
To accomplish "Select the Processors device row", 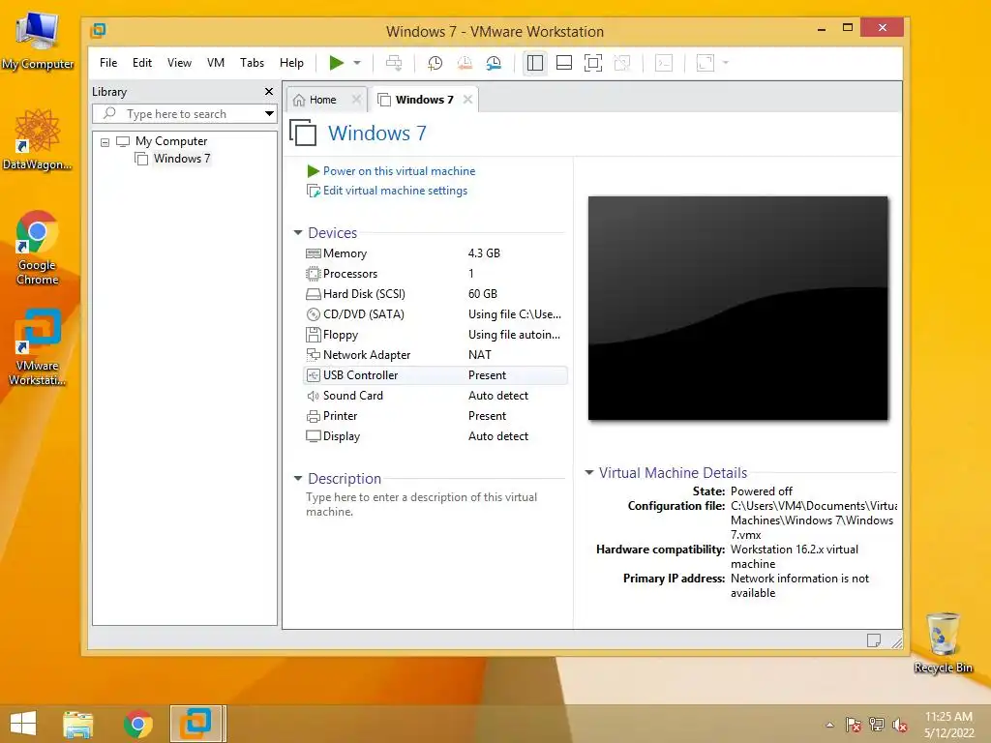I will coord(435,274).
